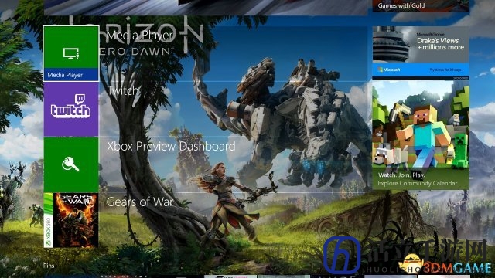Image resolution: width=495 pixels, height=278 pixels.
Task: Select the "Gears of War" title row
Action: [234, 220]
